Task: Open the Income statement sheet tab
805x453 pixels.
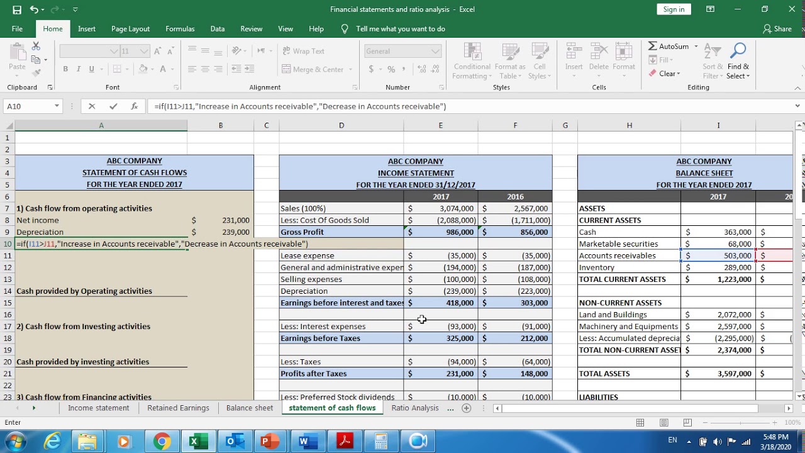Action: point(99,408)
